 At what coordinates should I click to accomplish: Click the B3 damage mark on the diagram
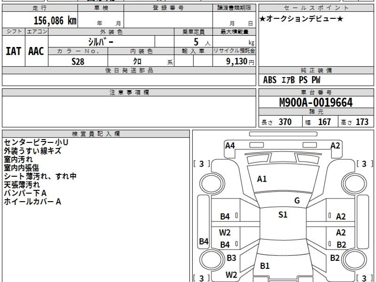(231, 258)
